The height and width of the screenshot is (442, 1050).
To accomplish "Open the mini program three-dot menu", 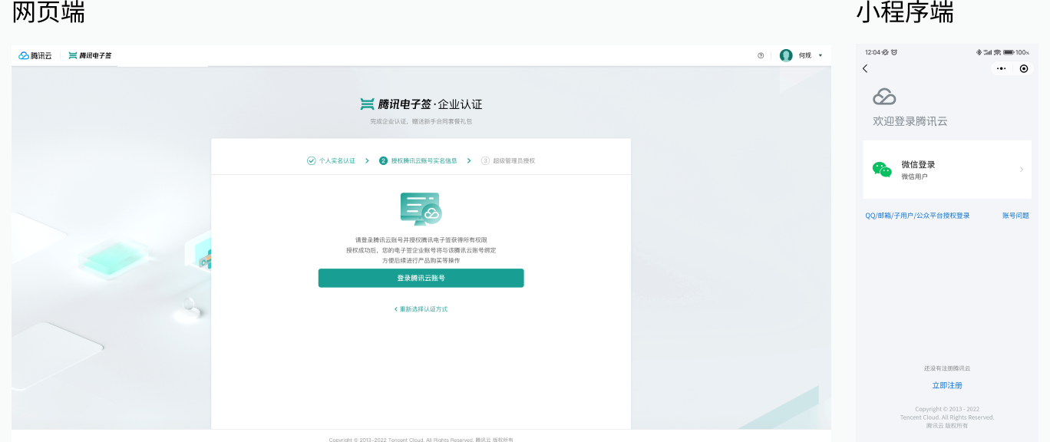I will [1001, 68].
